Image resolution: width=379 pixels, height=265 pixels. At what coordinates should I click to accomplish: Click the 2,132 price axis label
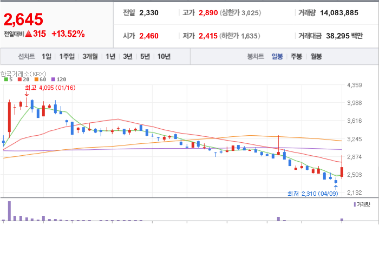[355, 193]
